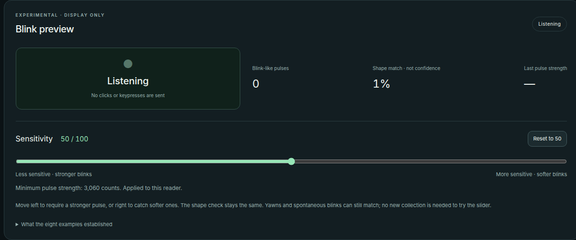Click the Sensitivity slider's unfilled right track
The image size is (576, 240).
click(430, 161)
